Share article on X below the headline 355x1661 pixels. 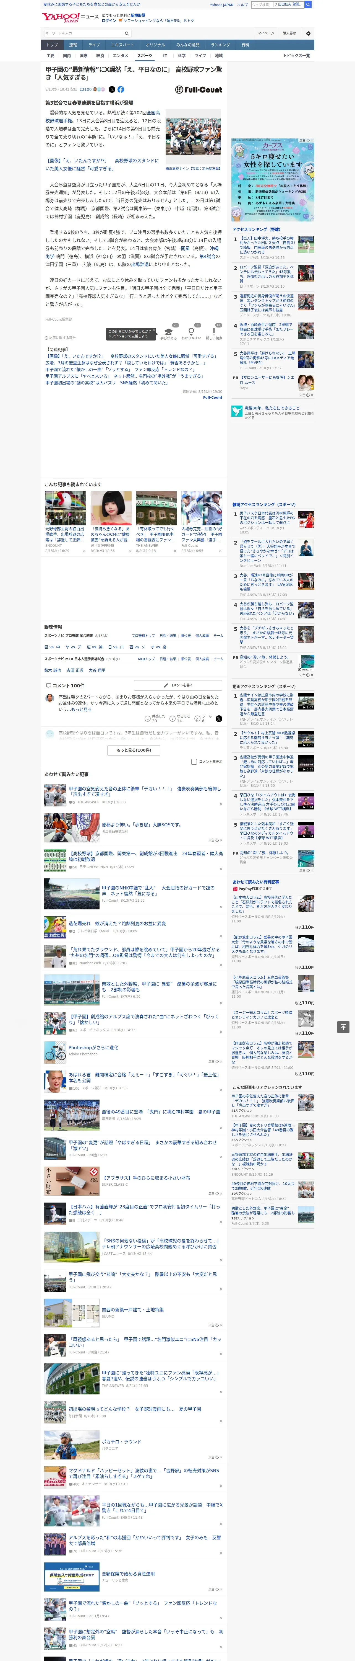coord(112,90)
